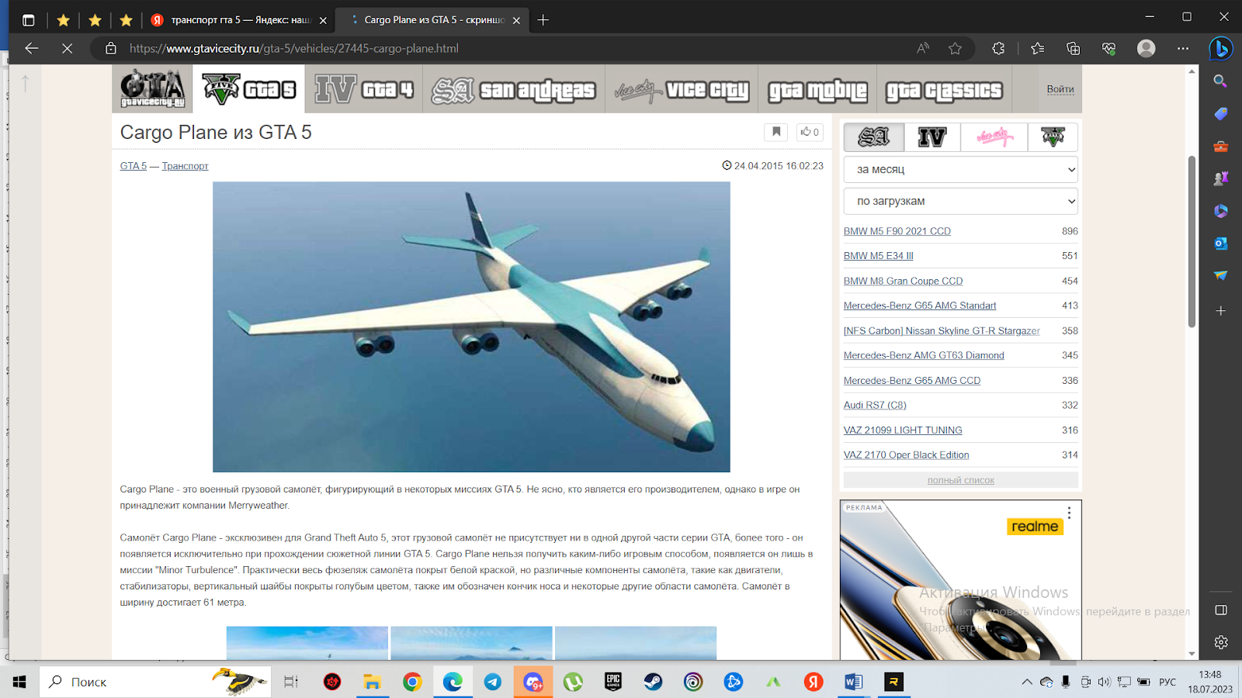Click the gtavicecity.ru site logo
The height and width of the screenshot is (698, 1242).
153,88
